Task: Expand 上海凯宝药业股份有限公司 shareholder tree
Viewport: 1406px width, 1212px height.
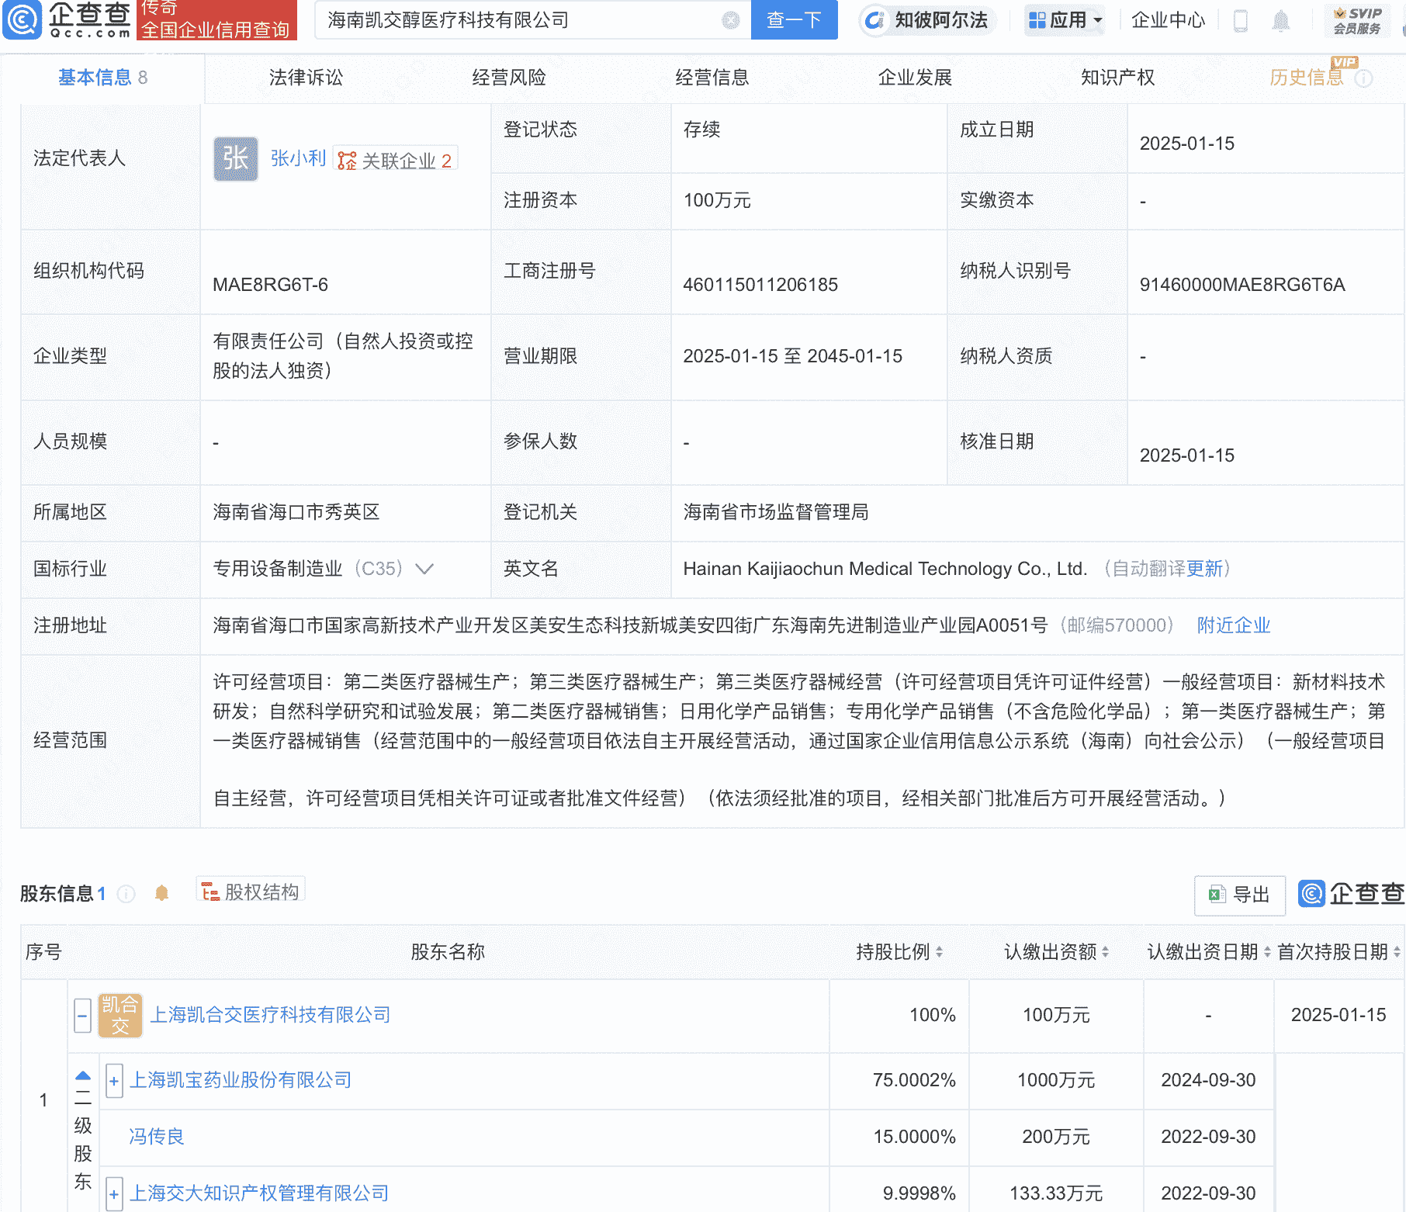Action: (113, 1080)
